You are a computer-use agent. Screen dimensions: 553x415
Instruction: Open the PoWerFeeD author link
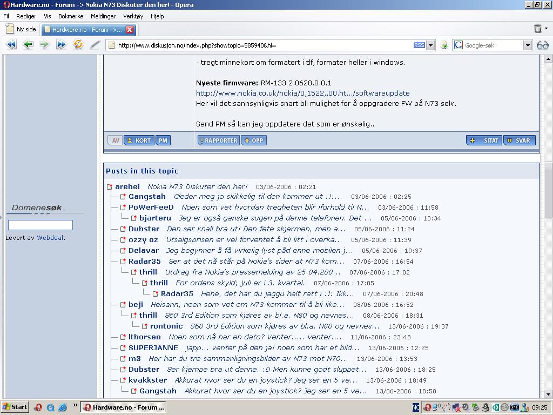pos(151,207)
